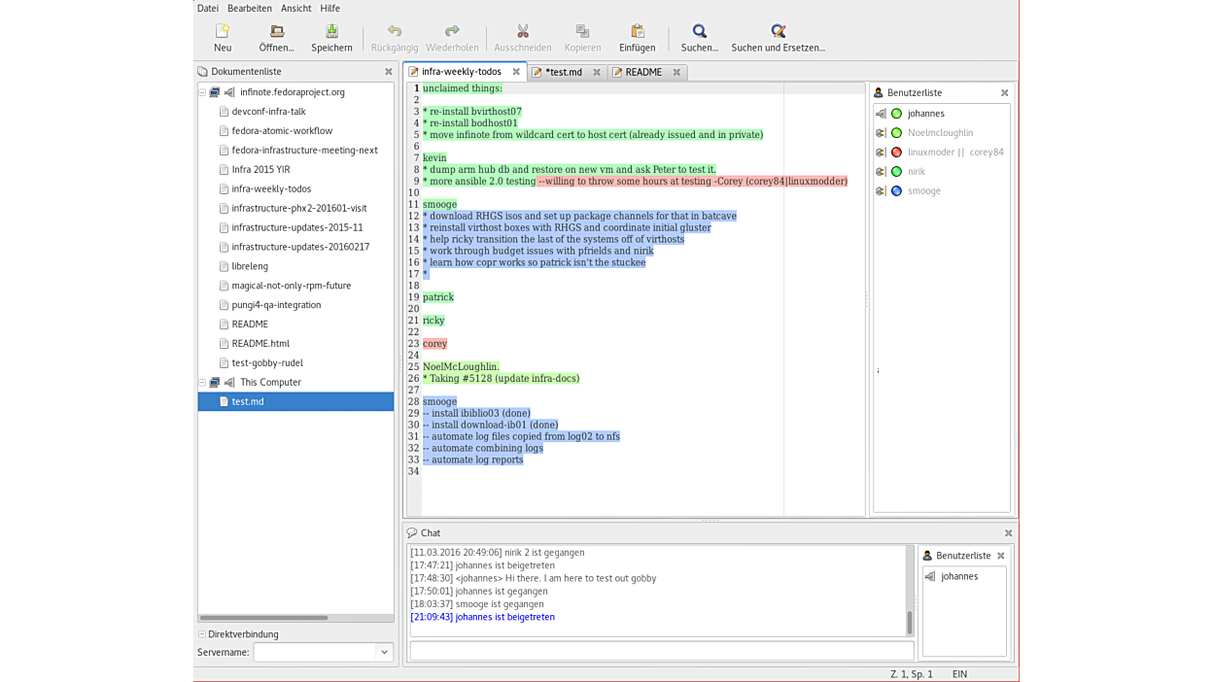Open libreleng document

pos(250,266)
